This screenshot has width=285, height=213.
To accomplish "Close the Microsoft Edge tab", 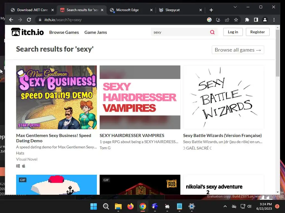I will 151,10.
